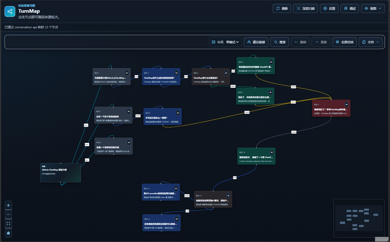The height and width of the screenshot is (242, 390).
Task: Fit the graph to view
Action: point(8,224)
